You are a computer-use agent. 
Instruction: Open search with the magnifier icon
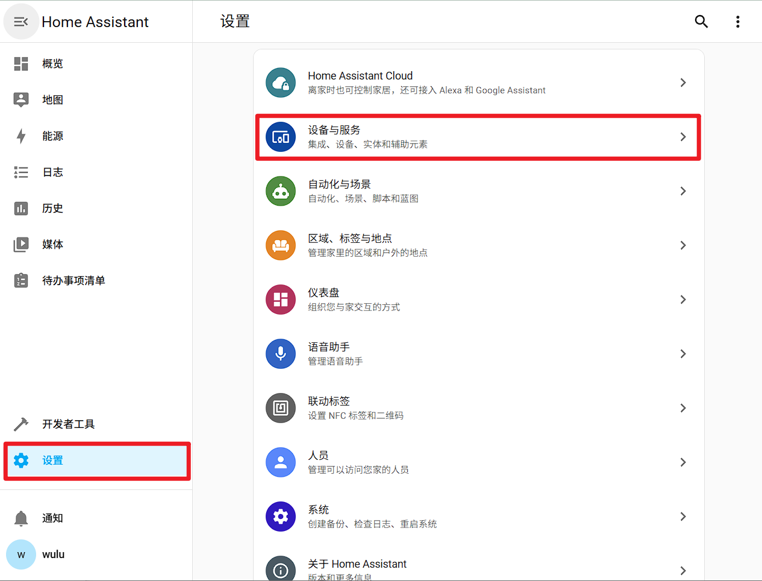click(x=701, y=22)
